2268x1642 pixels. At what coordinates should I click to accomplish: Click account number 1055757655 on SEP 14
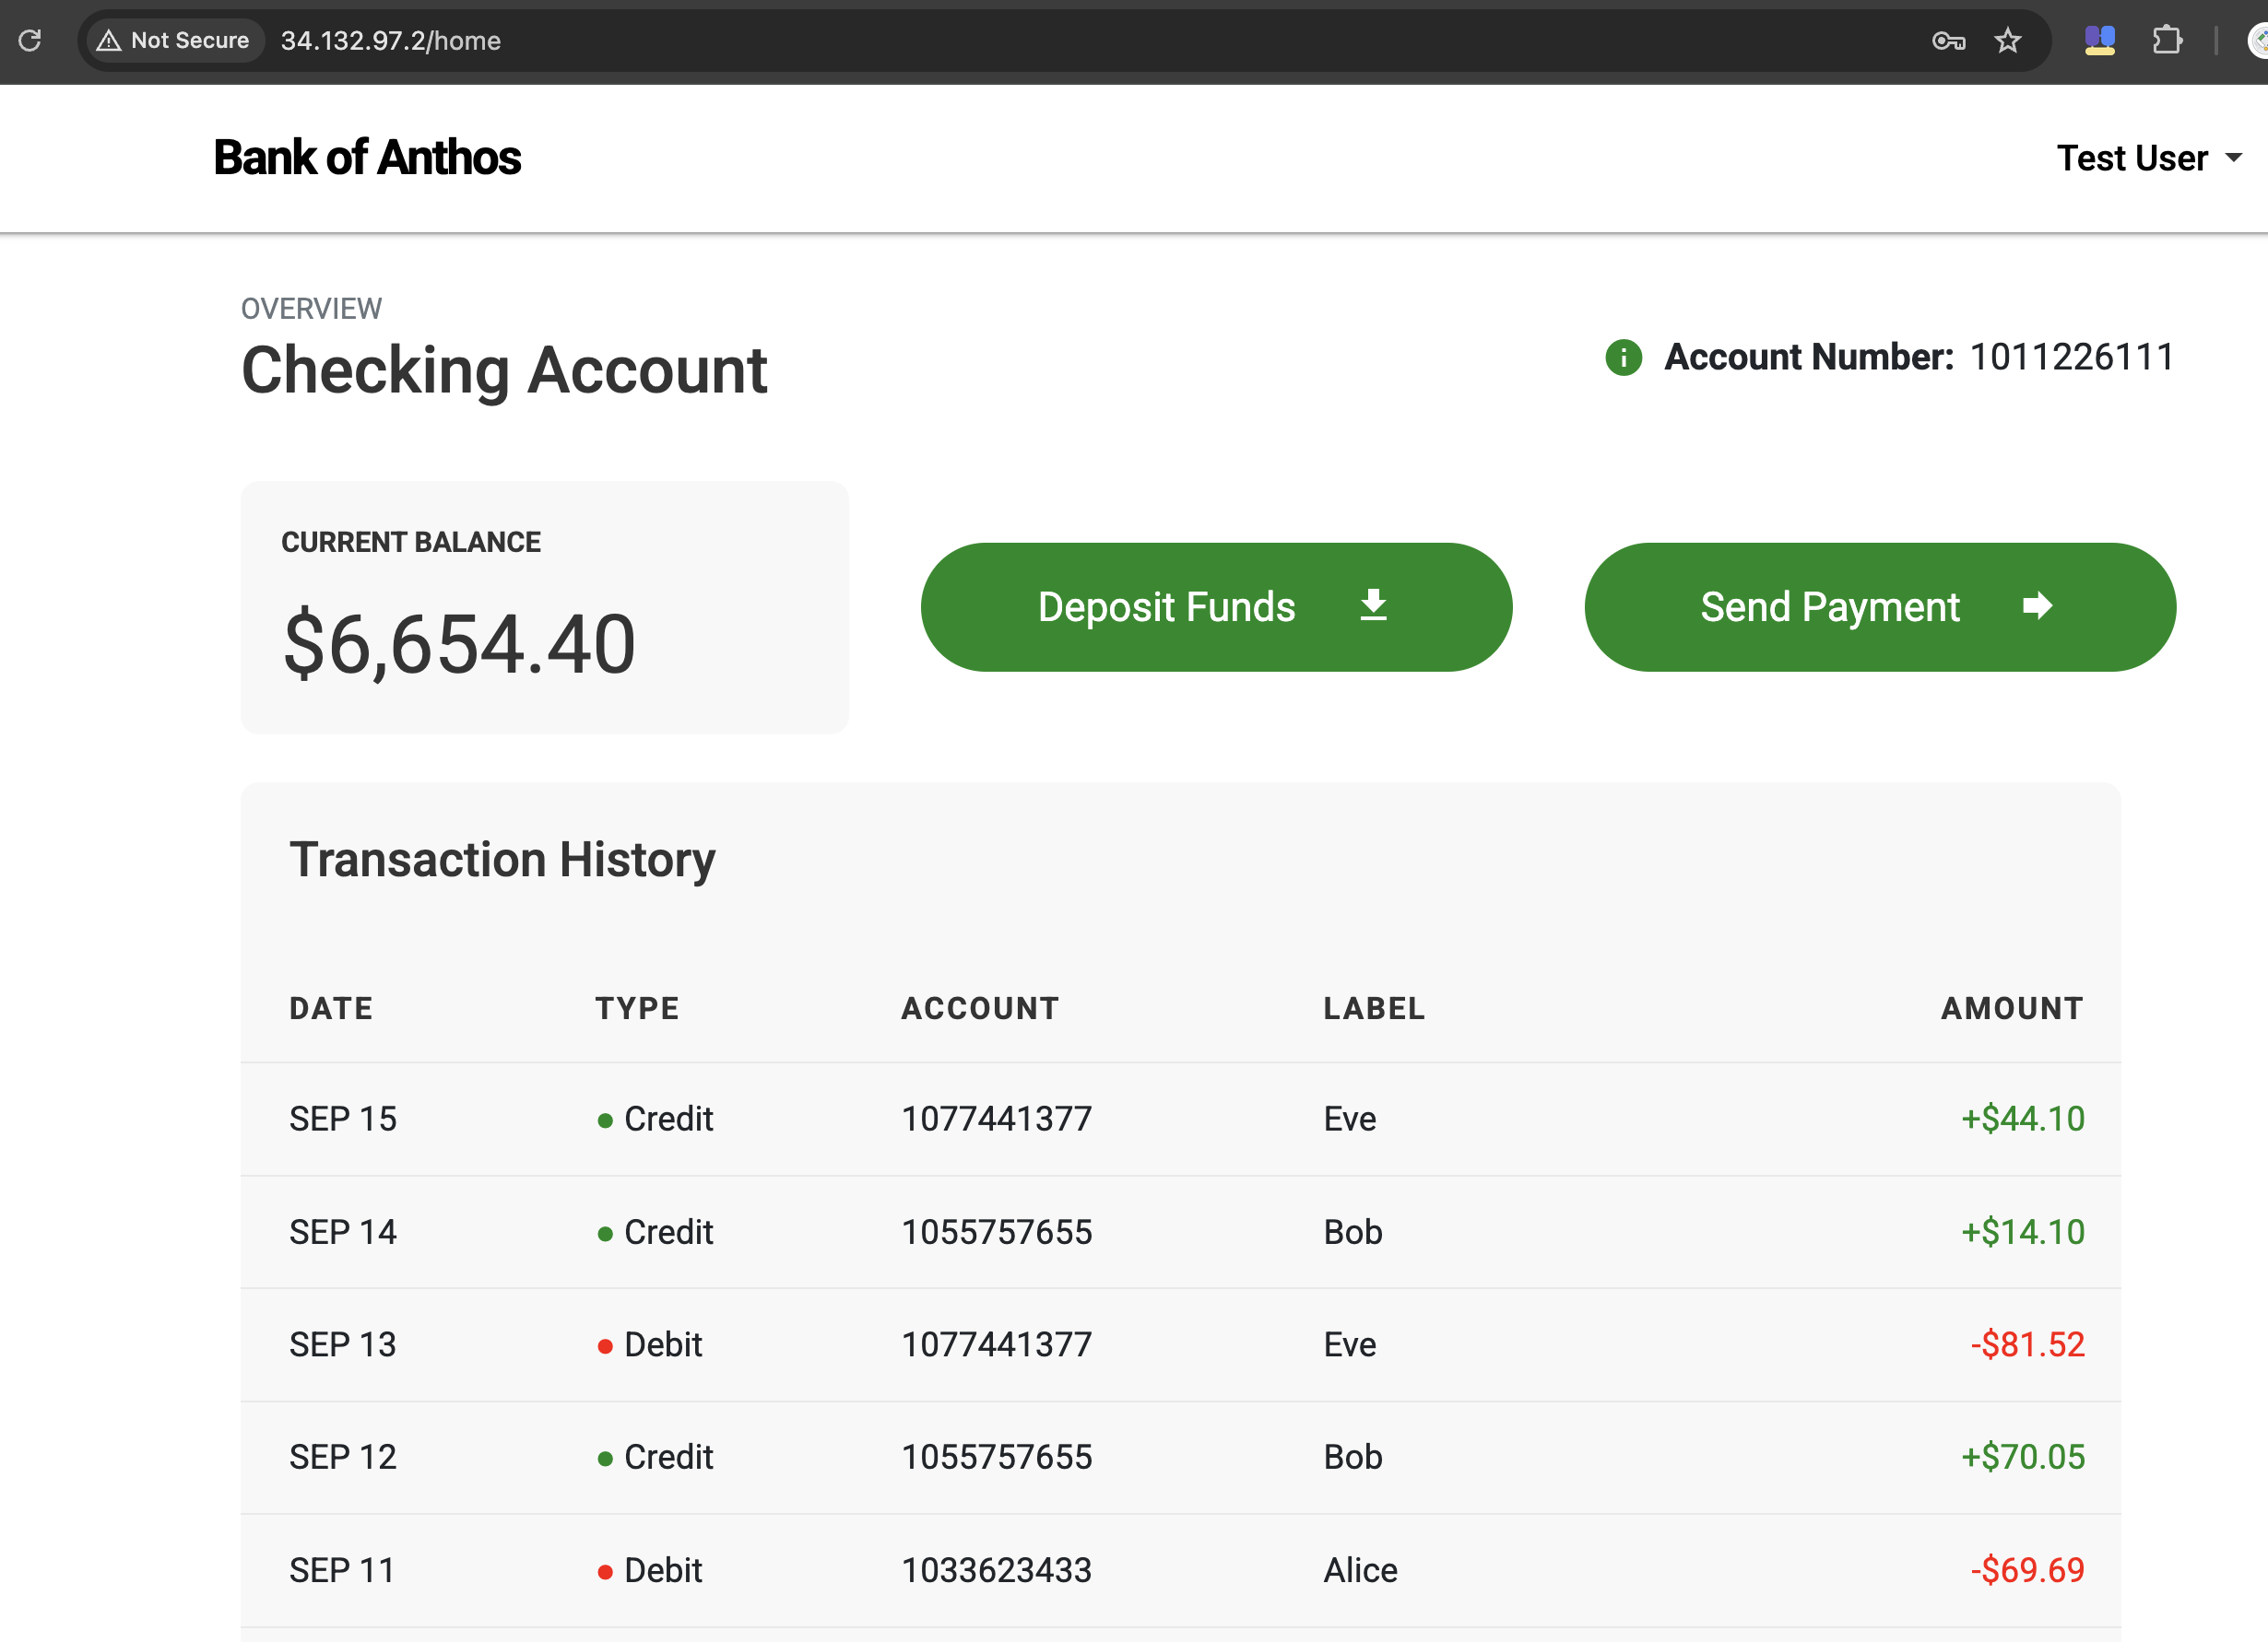point(996,1232)
